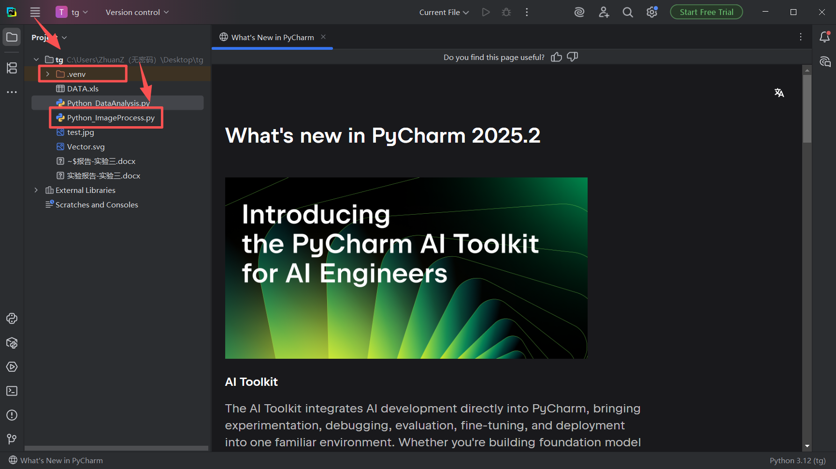Click the project panel horizontal scrollbar

tap(116, 448)
